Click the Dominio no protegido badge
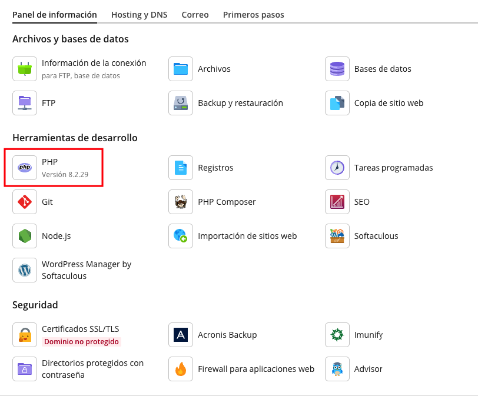478x396 pixels. [81, 341]
